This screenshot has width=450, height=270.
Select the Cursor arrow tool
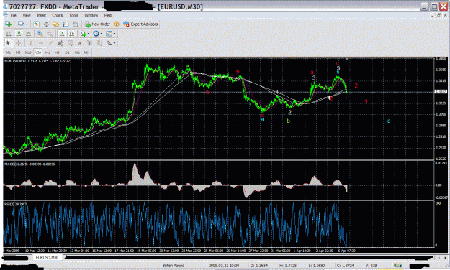click(8, 43)
